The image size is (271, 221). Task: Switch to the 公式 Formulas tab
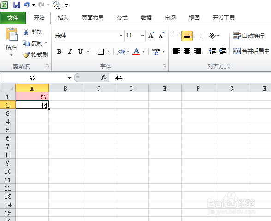tap(122, 18)
